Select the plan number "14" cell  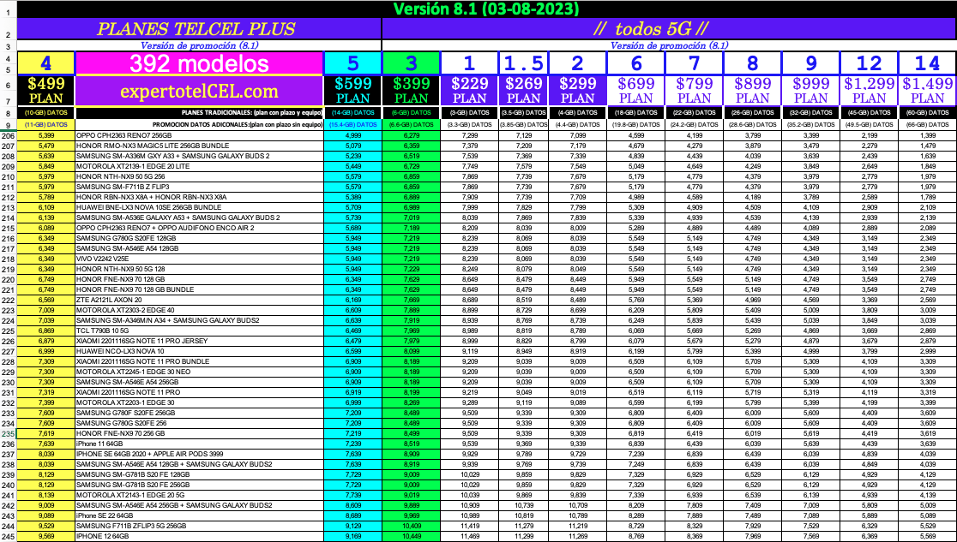click(x=928, y=63)
